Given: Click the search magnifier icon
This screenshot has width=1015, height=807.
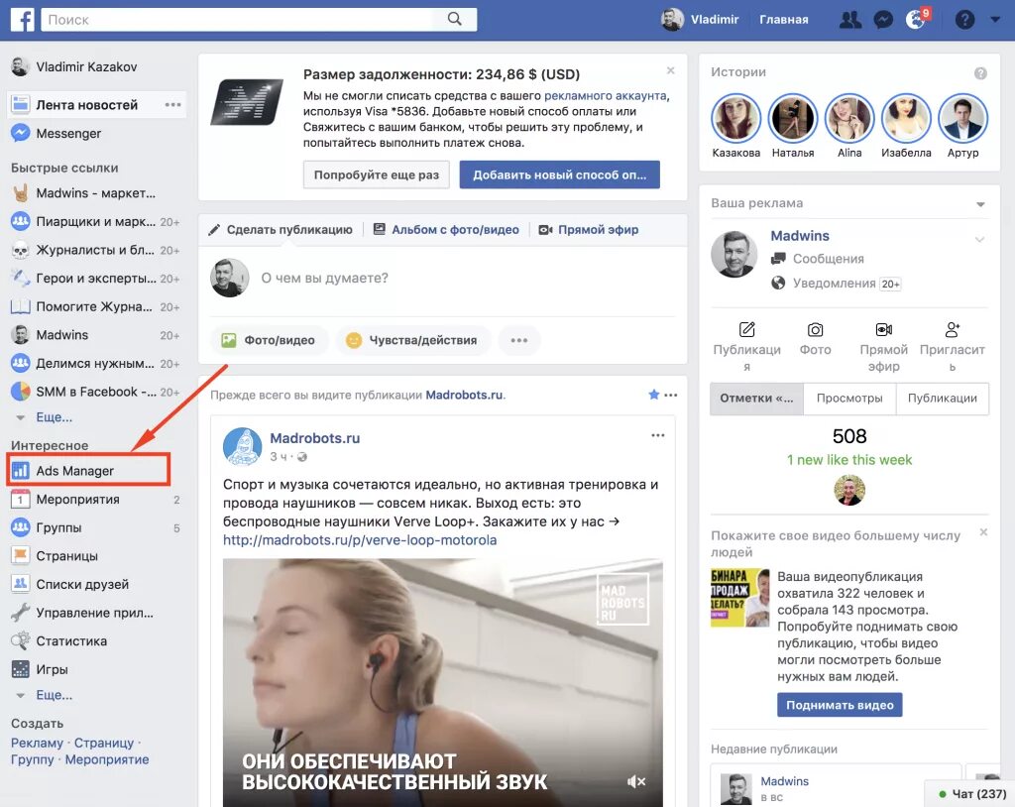Looking at the screenshot, I should pos(454,20).
